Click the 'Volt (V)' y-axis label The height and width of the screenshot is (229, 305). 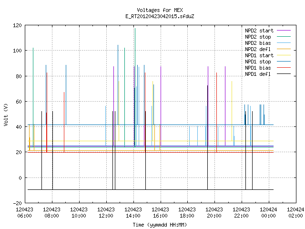(6, 114)
